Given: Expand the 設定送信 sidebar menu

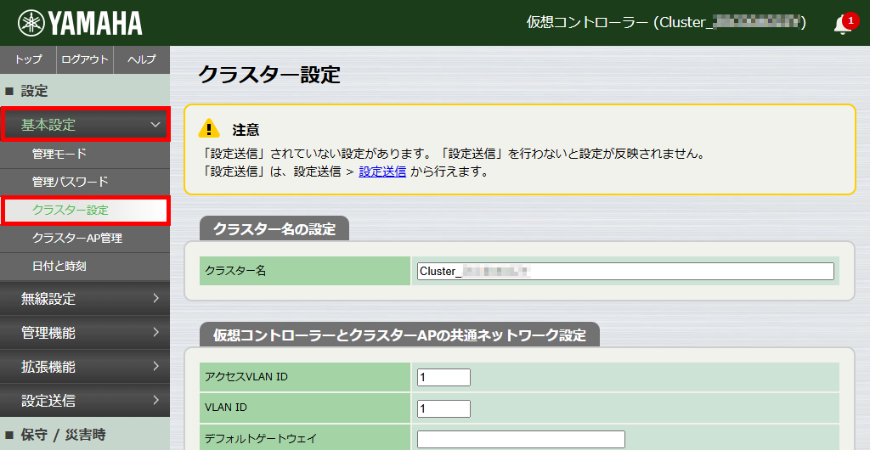Looking at the screenshot, I should click(x=85, y=400).
